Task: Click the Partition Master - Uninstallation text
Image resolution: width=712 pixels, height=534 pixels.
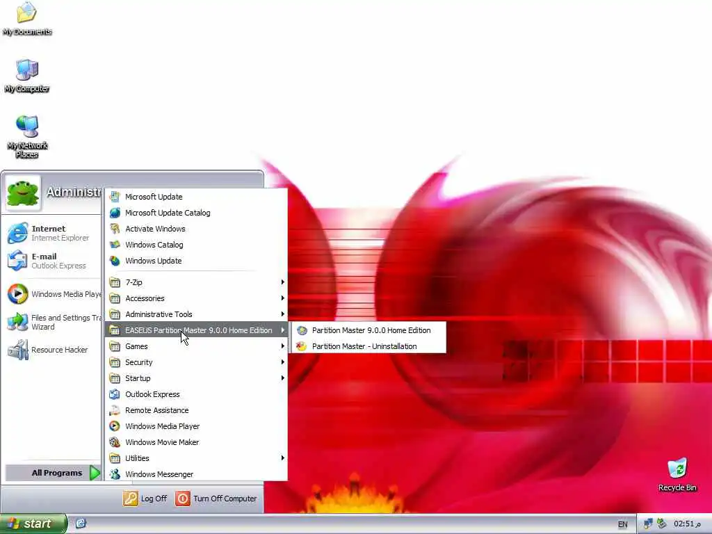Action: [x=364, y=346]
